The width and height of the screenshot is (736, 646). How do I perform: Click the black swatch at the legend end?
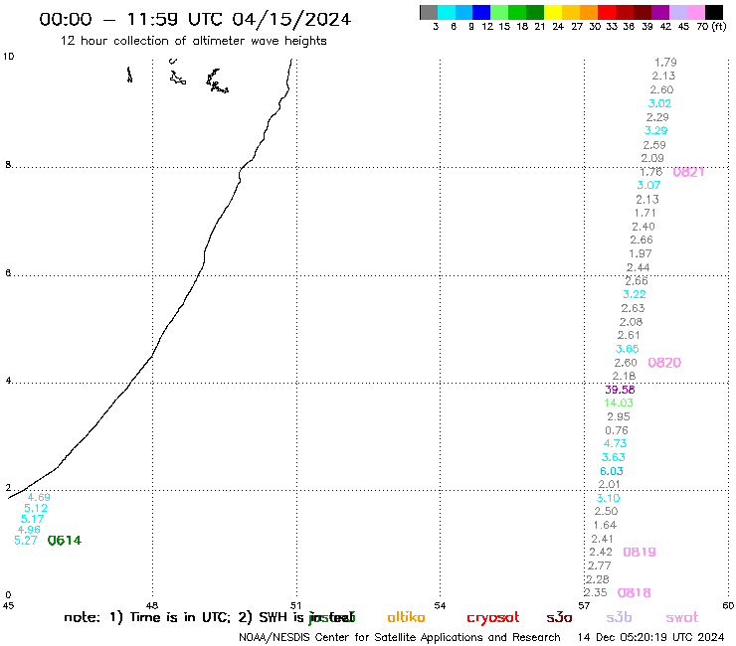pos(714,12)
